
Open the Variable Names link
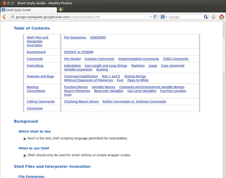(x=103, y=87)
